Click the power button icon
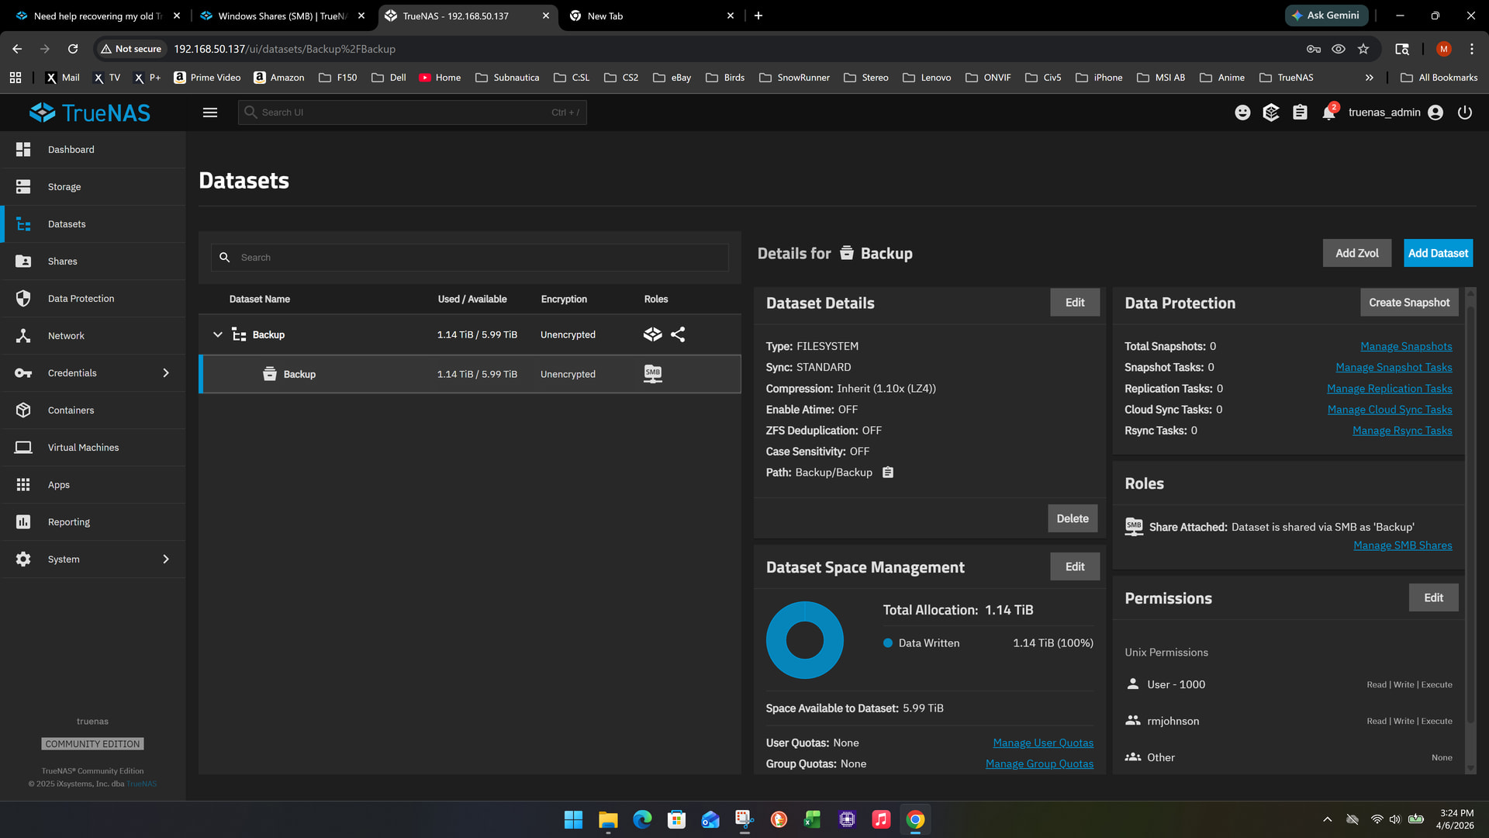Screen dimensions: 1489x838 tap(1465, 113)
